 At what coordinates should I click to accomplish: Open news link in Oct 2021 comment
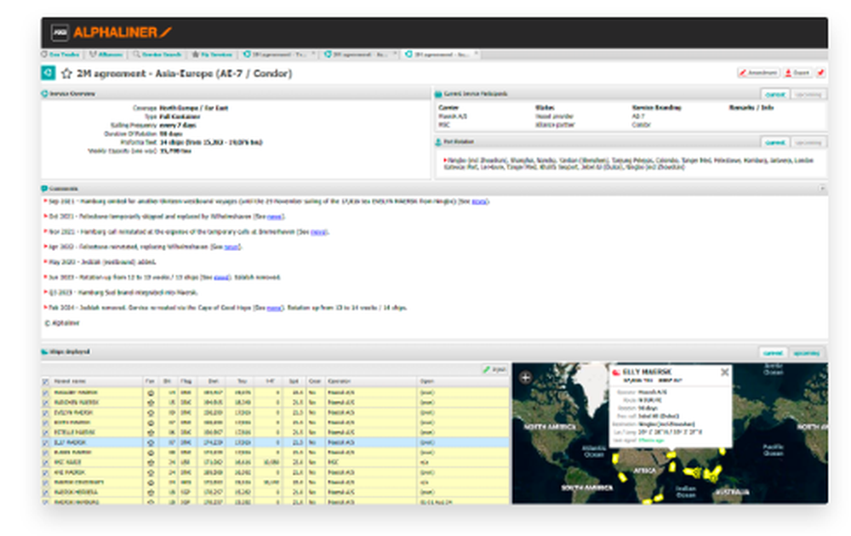tap(275, 216)
